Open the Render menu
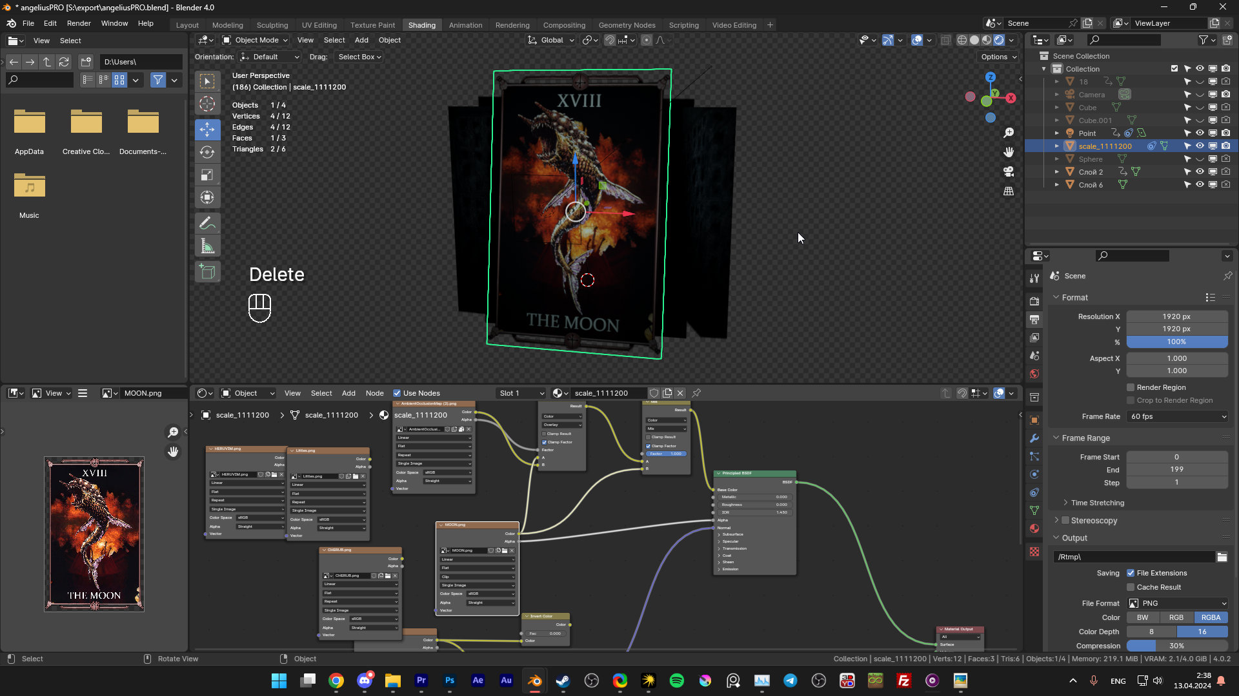 click(79, 23)
